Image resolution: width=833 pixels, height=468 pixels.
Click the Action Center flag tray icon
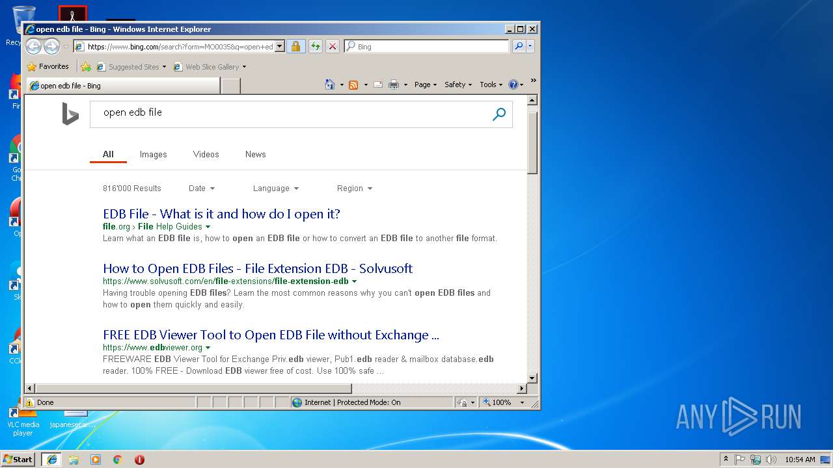pos(740,460)
